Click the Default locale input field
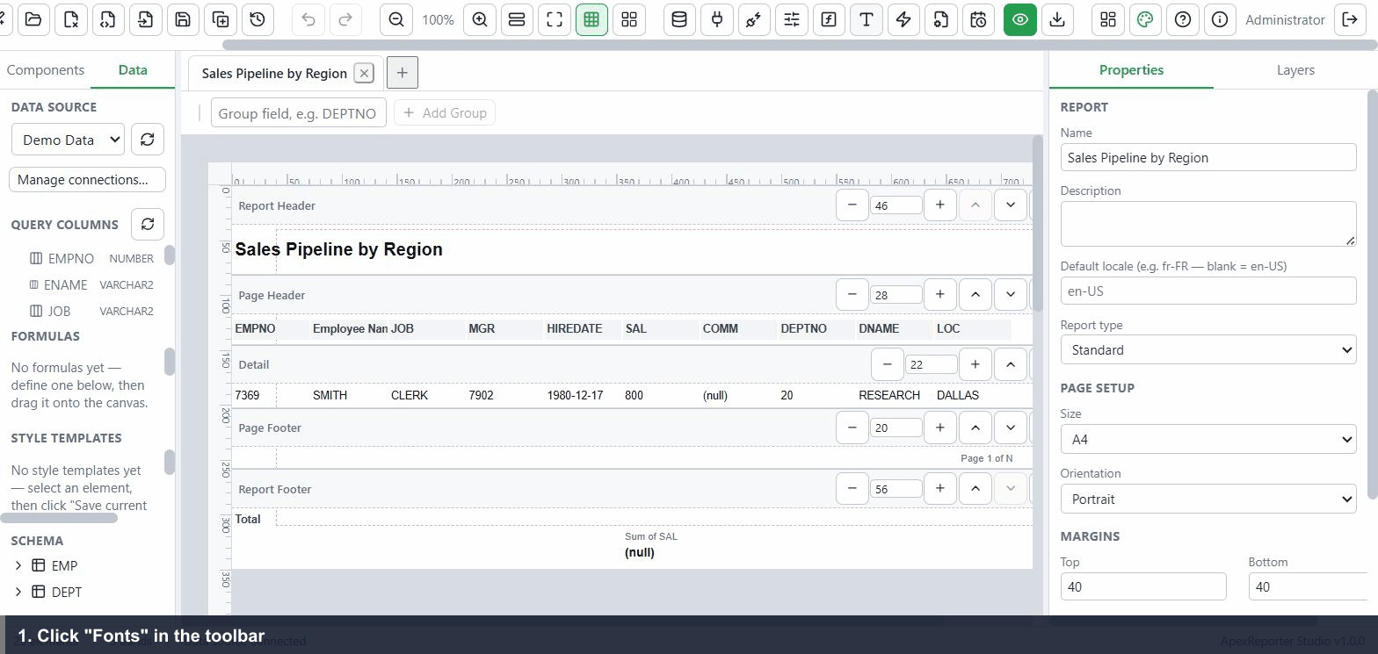The image size is (1378, 654). click(1208, 291)
